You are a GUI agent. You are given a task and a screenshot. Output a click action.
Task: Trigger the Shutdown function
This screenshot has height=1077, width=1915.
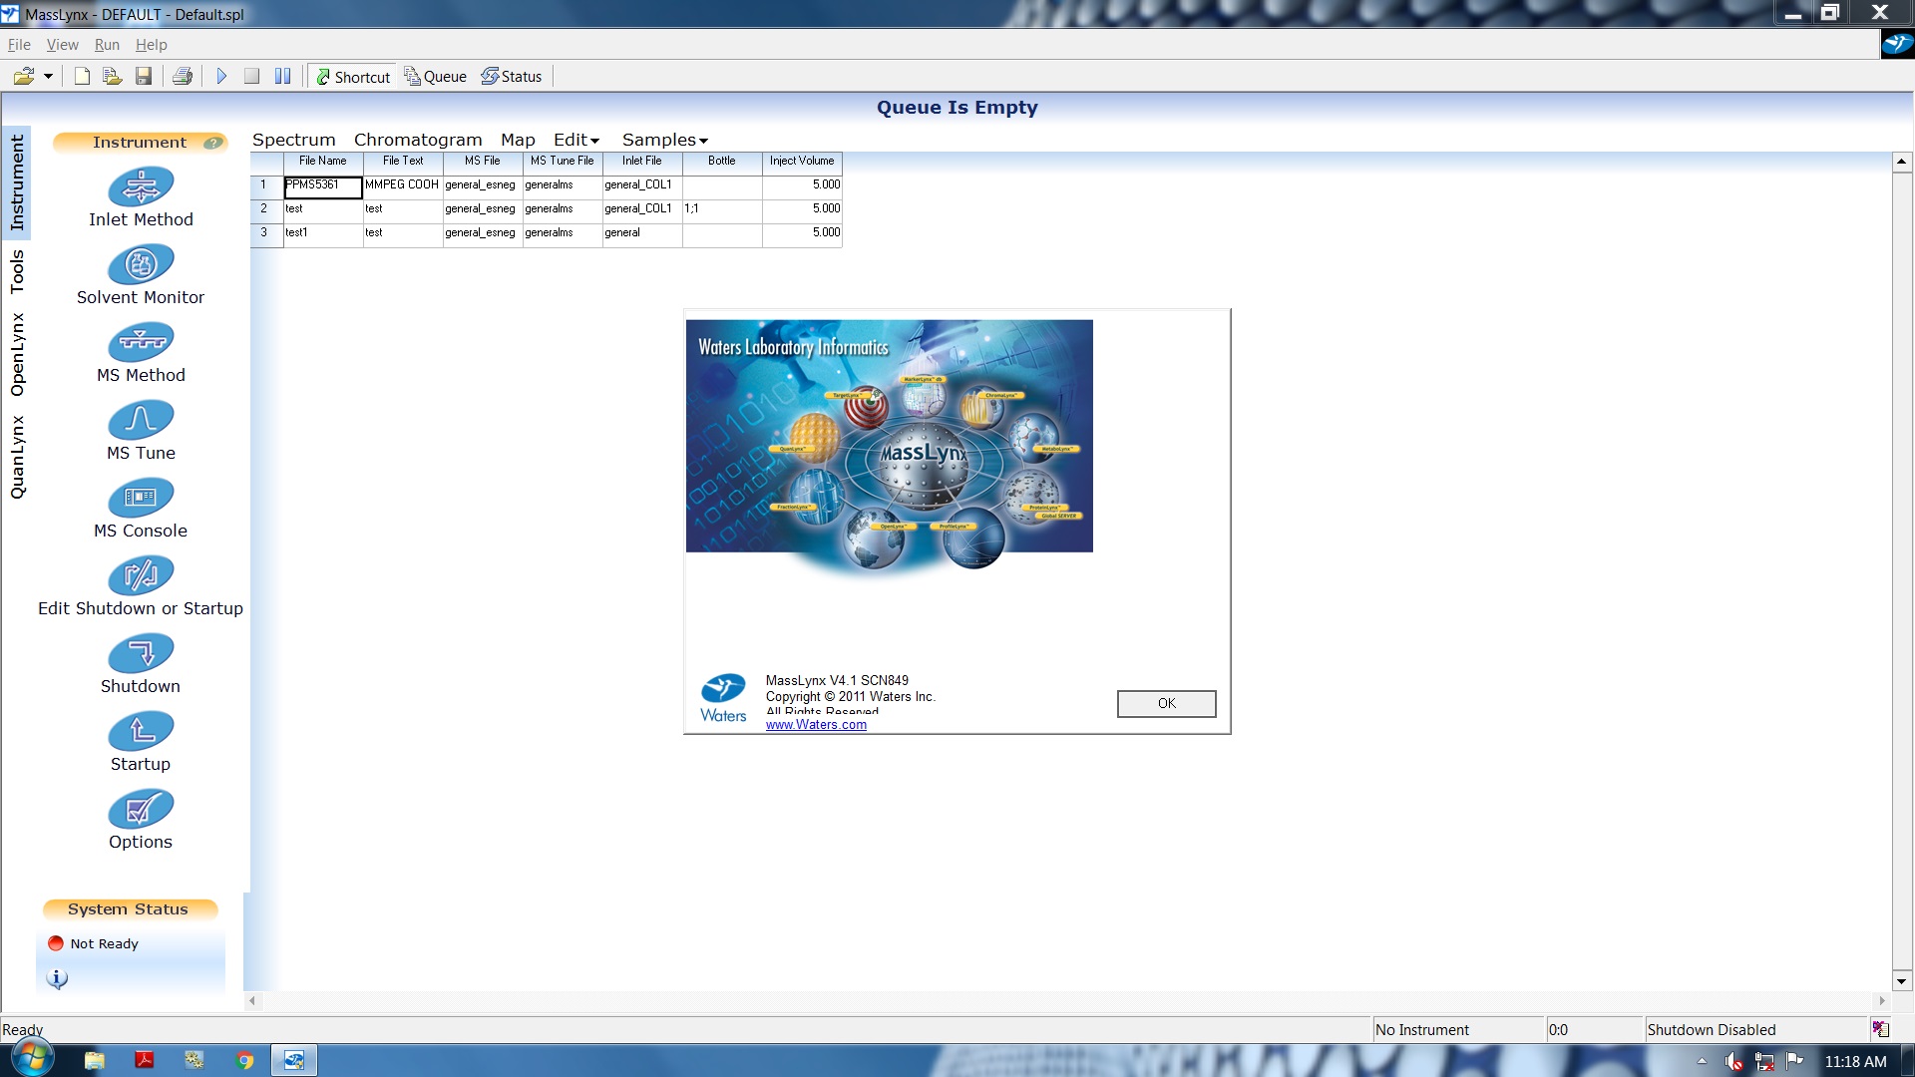[x=141, y=654]
